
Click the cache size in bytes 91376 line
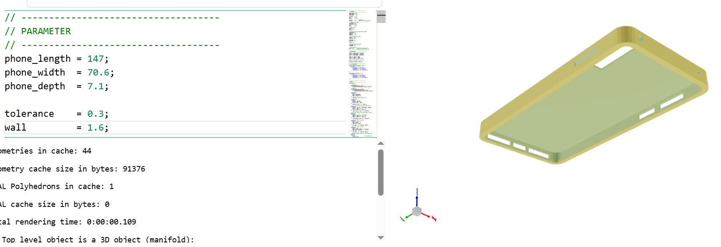73,169
